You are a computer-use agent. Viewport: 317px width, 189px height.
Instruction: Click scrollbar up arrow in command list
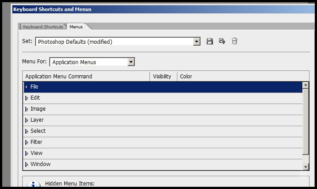[305, 85]
